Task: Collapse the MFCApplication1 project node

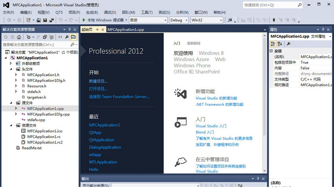Action: [6, 58]
